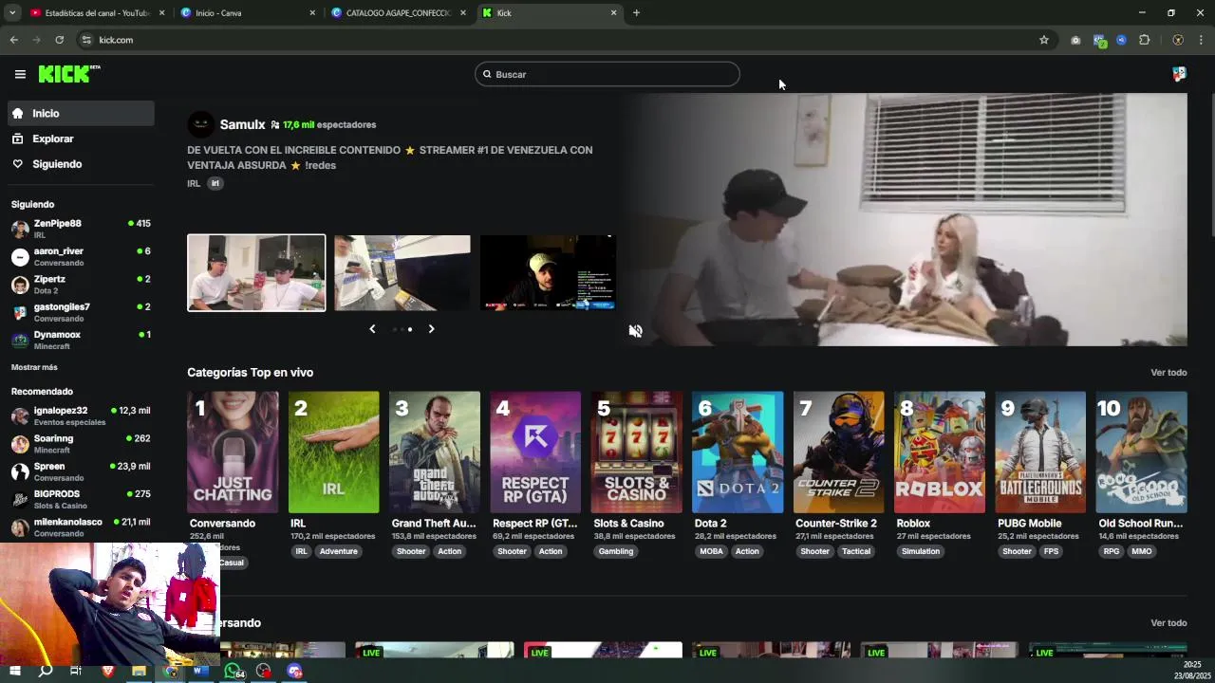Select second featured stream thumbnail
Viewport: 1215px width, 683px height.
402,273
